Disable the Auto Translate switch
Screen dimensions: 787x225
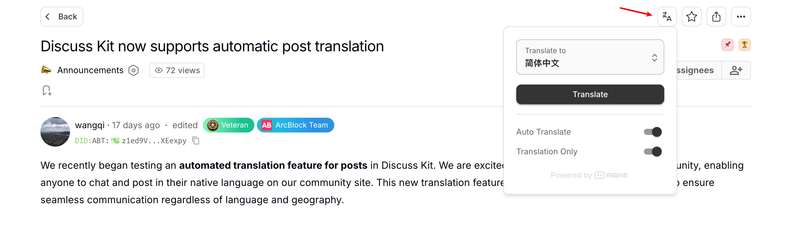(653, 132)
